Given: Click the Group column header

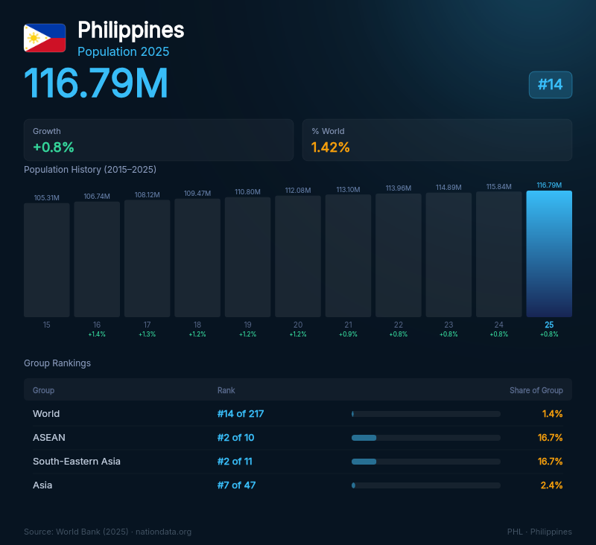Looking at the screenshot, I should [44, 390].
